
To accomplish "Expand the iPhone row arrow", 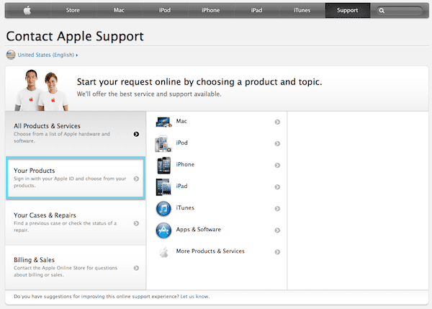I will (277, 165).
